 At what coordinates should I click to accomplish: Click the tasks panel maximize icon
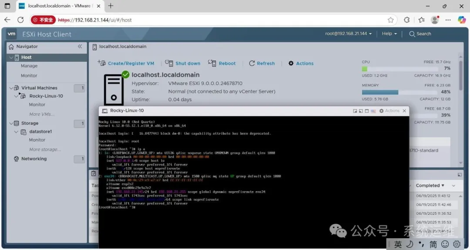460,175
